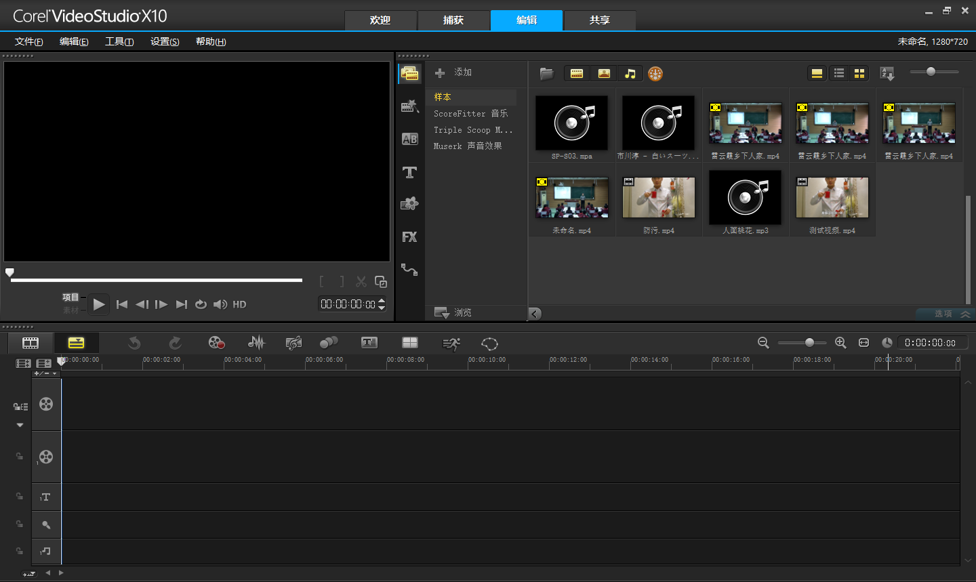Adjust the thumbnail size slider
976x582 pixels.
934,72
